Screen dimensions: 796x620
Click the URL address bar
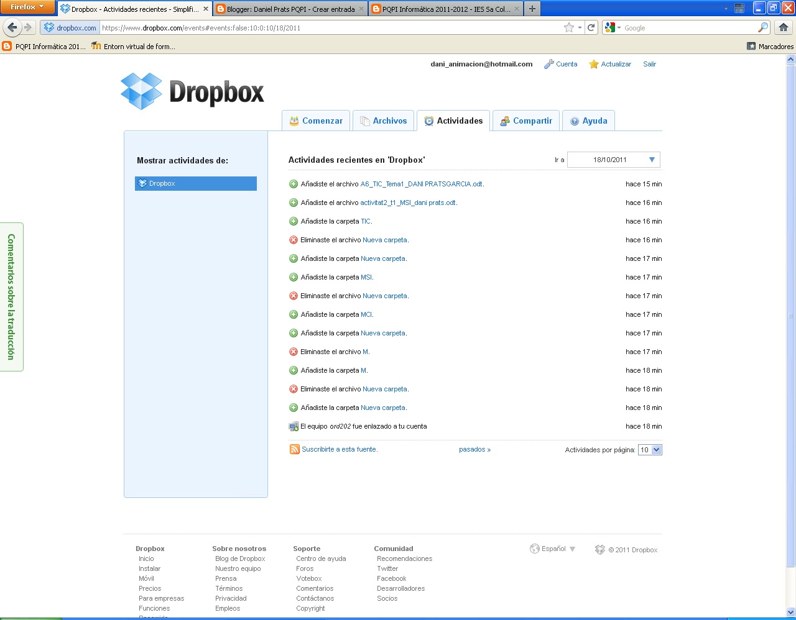tap(330, 27)
